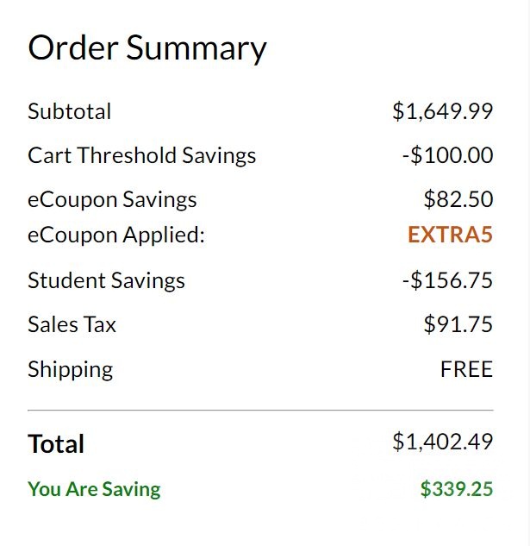Click the Order Summary heading
Viewport: 530px width, 546px height.
pyautogui.click(x=147, y=49)
